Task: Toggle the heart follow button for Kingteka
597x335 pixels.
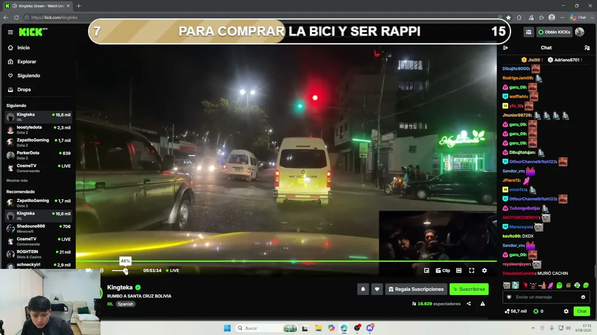Action: 377,289
